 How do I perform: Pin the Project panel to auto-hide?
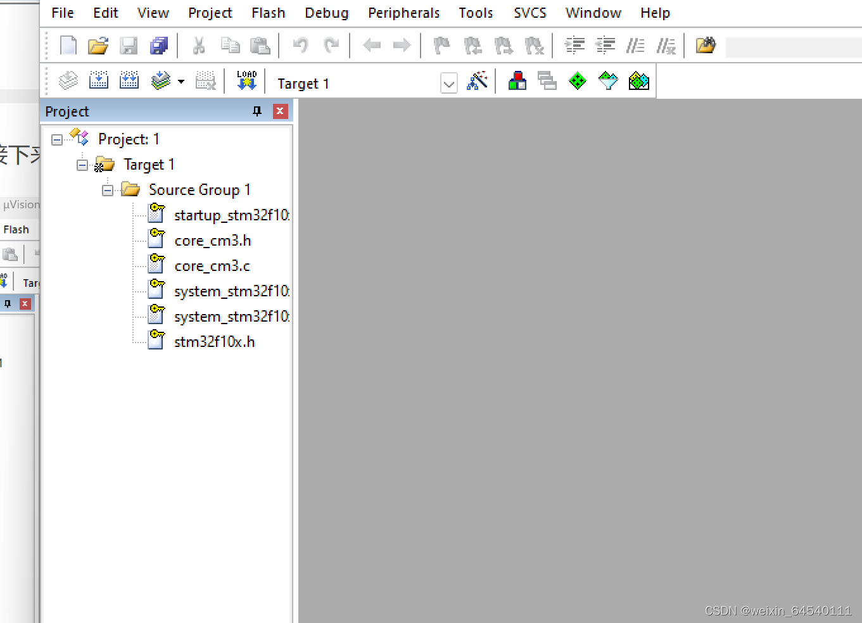[x=257, y=111]
